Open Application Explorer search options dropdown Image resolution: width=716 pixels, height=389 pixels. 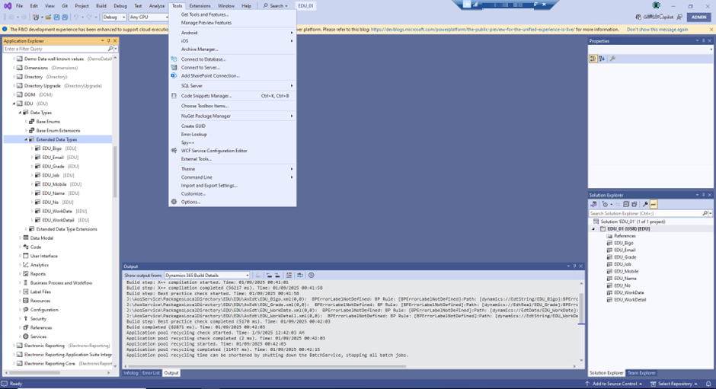pyautogui.click(x=116, y=49)
